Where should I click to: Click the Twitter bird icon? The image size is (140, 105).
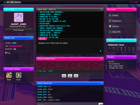click(x=110, y=15)
